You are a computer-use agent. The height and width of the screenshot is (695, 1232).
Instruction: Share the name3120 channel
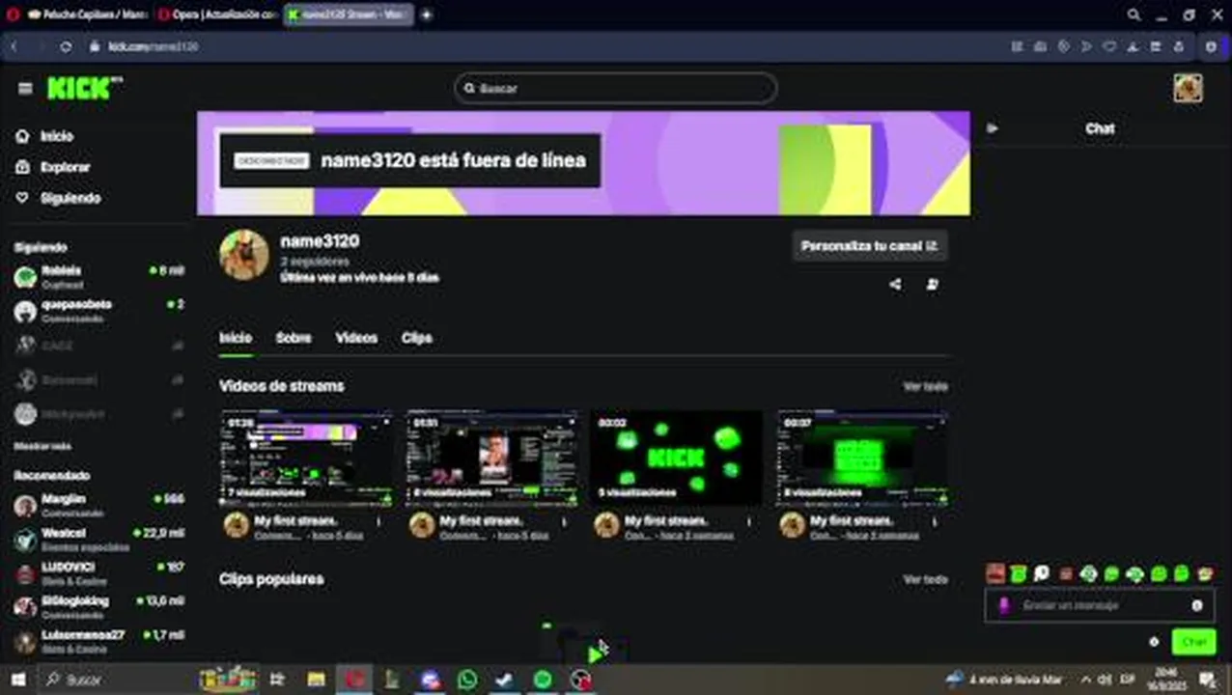tap(895, 284)
